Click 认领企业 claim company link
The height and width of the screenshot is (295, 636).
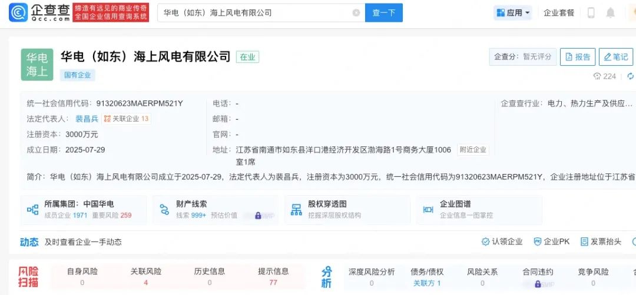502,242
